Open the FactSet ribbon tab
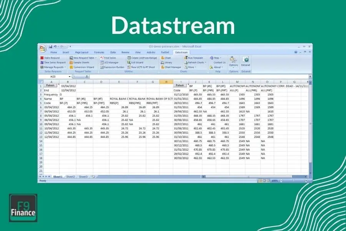The image size is (346, 231). click(x=165, y=52)
